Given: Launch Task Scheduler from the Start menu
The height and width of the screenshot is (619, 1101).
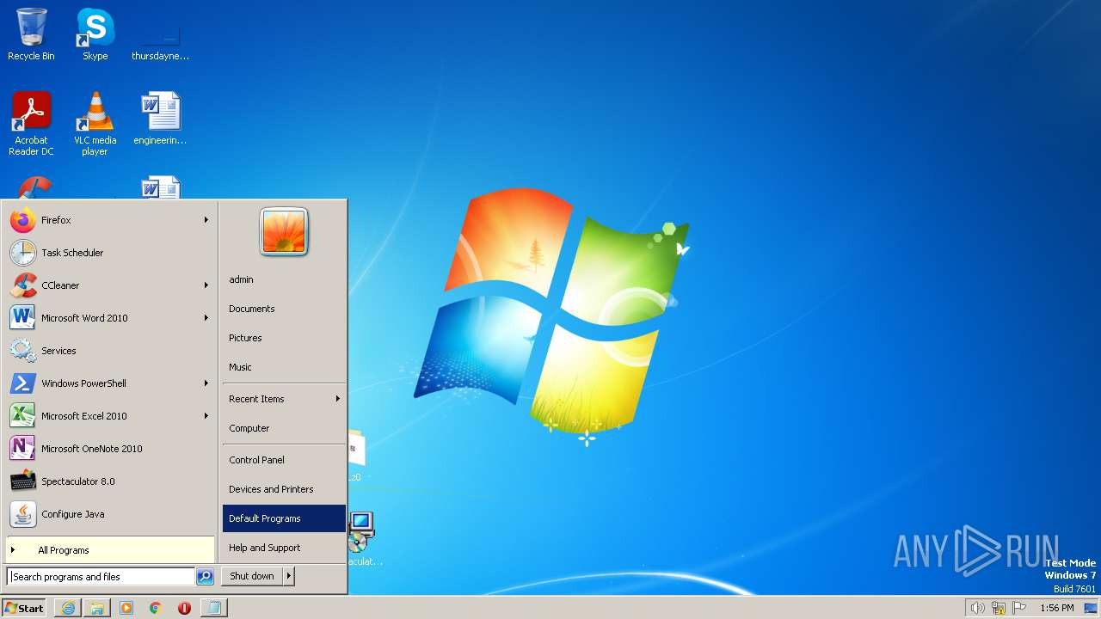Looking at the screenshot, I should (x=109, y=253).
